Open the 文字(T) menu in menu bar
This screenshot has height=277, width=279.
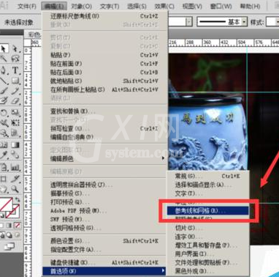pos(110,6)
